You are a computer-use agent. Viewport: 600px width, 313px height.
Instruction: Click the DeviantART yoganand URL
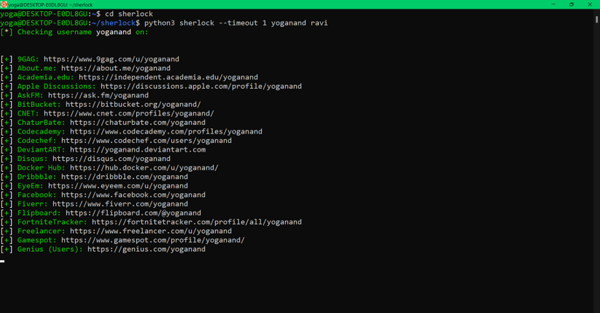[138, 149]
